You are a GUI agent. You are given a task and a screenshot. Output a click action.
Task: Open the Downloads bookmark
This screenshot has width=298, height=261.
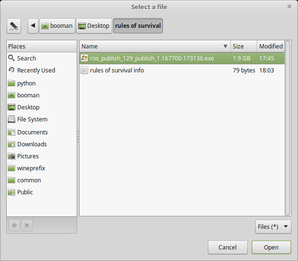42,144
